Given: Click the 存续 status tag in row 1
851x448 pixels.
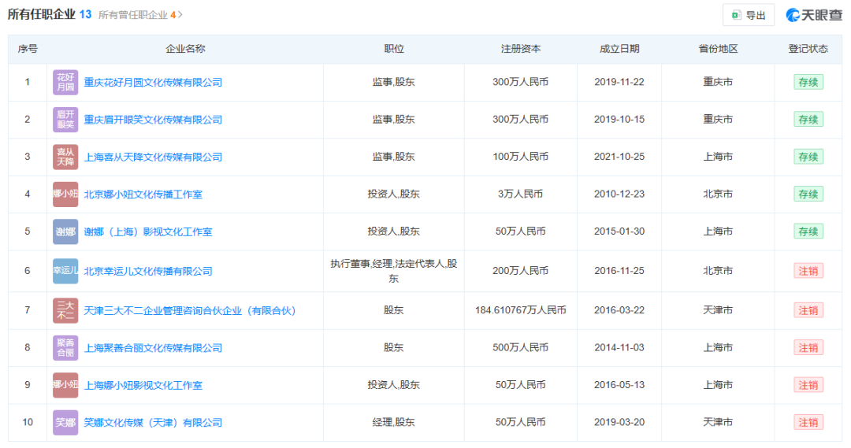Looking at the screenshot, I should (808, 83).
